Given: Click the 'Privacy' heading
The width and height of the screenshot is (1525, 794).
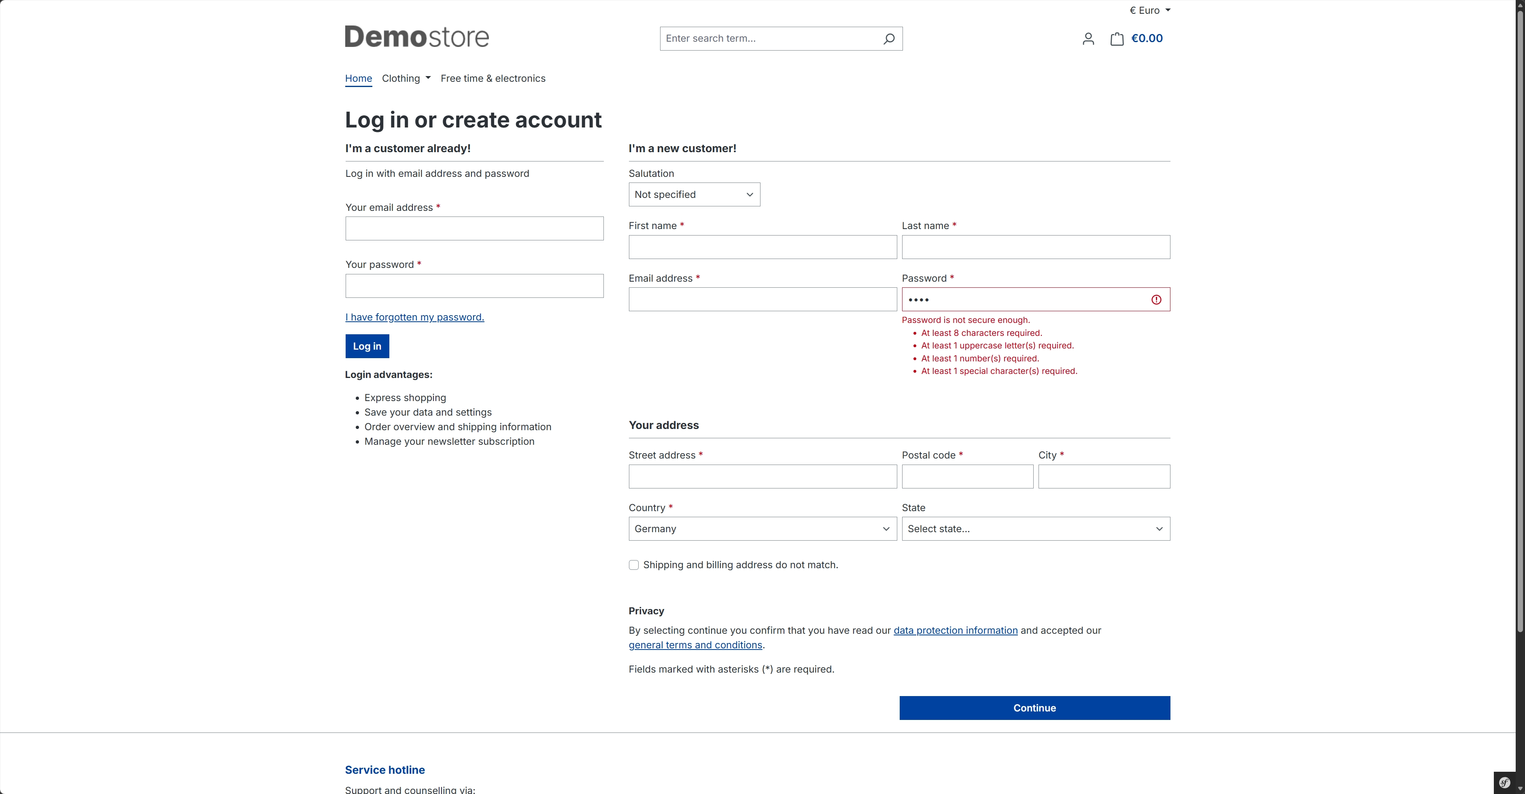Looking at the screenshot, I should (x=646, y=611).
